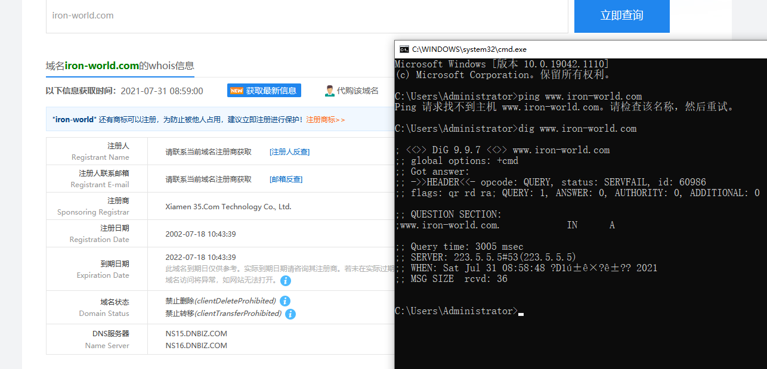Click the NS15.DNBIZ.COM name server entry
The width and height of the screenshot is (767, 369).
coord(196,334)
